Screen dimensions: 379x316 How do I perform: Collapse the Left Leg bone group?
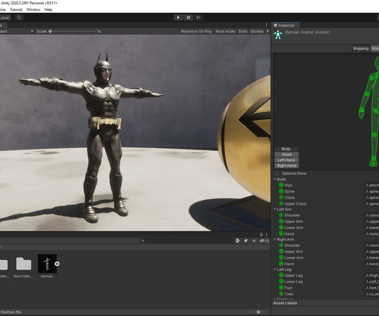275,269
